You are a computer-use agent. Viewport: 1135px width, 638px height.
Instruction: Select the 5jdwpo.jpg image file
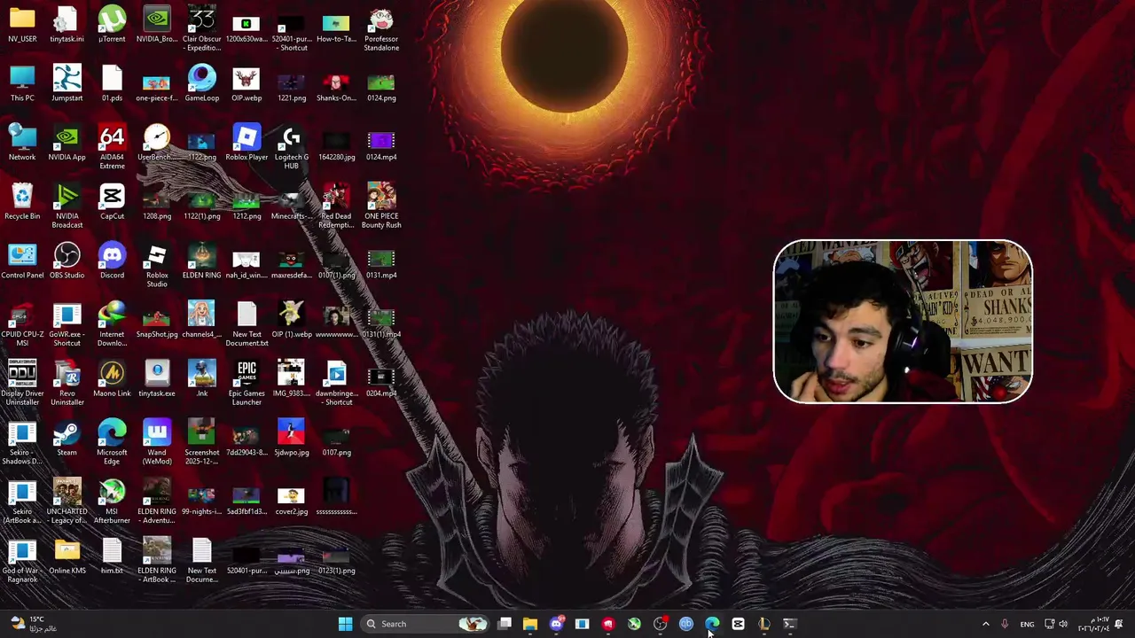tap(292, 438)
